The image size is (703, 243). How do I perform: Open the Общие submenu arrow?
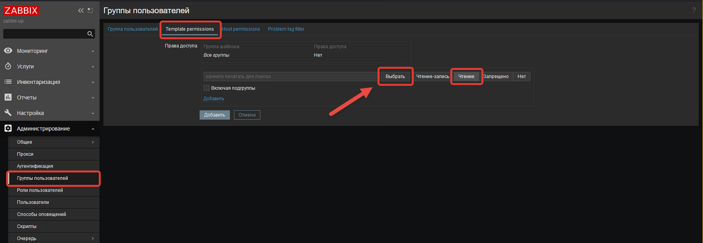93,142
